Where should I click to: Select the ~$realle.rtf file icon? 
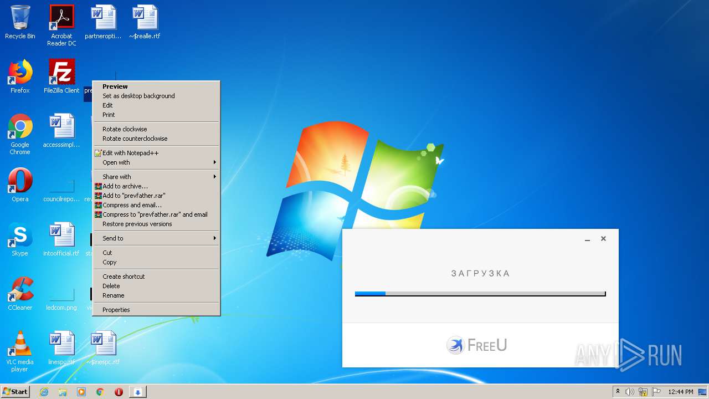(145, 22)
